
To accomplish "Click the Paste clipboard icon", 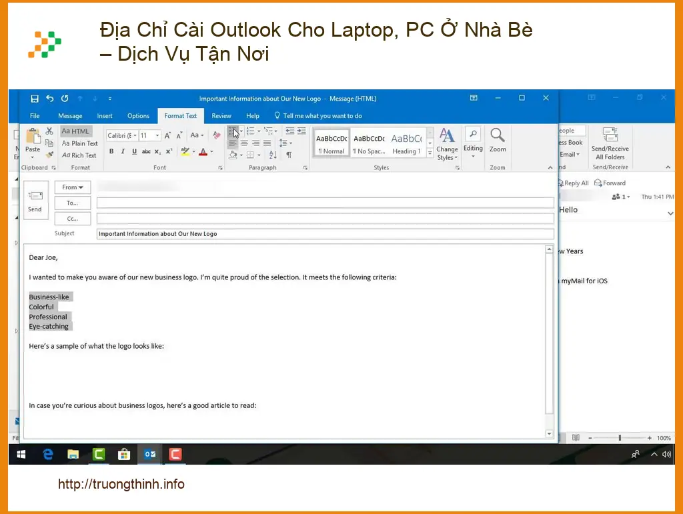I will [x=33, y=136].
